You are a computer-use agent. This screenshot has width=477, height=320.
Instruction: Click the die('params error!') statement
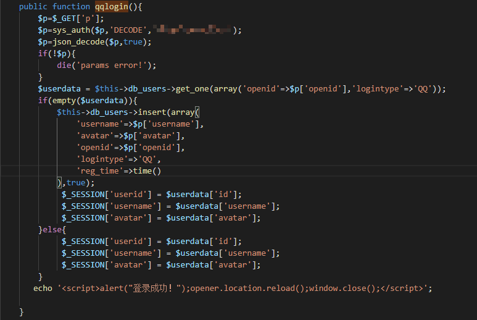click(107, 65)
